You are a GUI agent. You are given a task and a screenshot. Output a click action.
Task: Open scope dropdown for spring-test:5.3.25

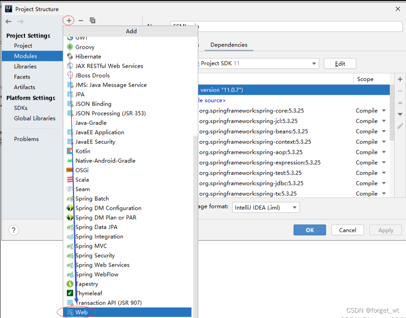point(384,173)
